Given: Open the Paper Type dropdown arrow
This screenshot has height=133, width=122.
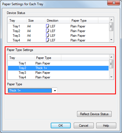Looking at the screenshot, I should click(55, 90).
